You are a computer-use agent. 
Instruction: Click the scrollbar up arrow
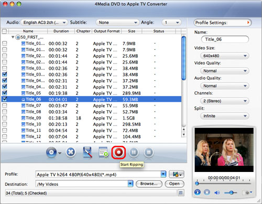pyautogui.click(x=183, y=130)
